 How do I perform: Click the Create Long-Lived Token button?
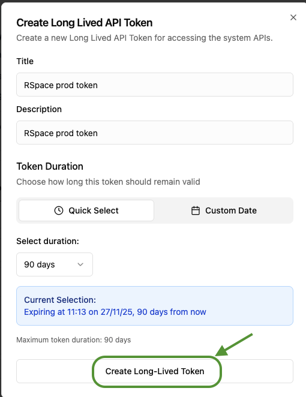(x=155, y=371)
